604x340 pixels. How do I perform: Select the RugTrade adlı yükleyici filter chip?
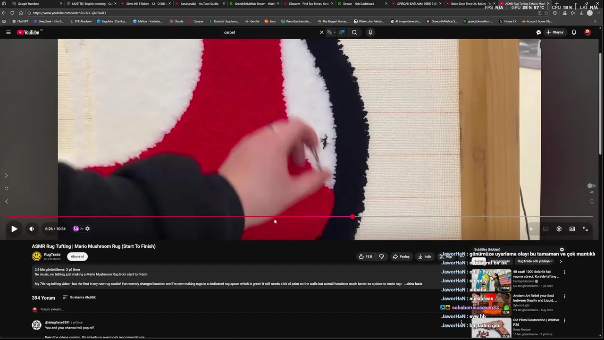tap(535, 261)
